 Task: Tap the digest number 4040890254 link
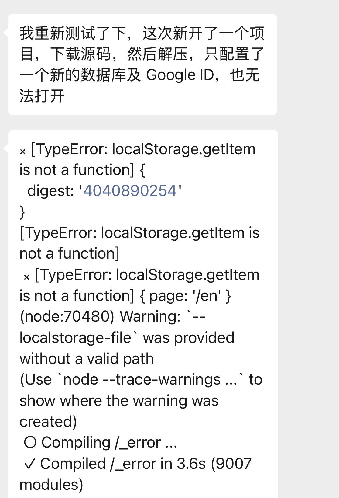tap(130, 191)
